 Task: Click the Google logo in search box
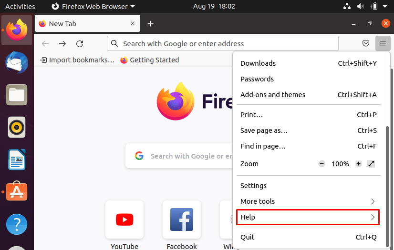pos(139,156)
